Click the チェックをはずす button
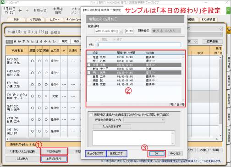The width and height of the screenshot is (231, 167). [95, 154]
